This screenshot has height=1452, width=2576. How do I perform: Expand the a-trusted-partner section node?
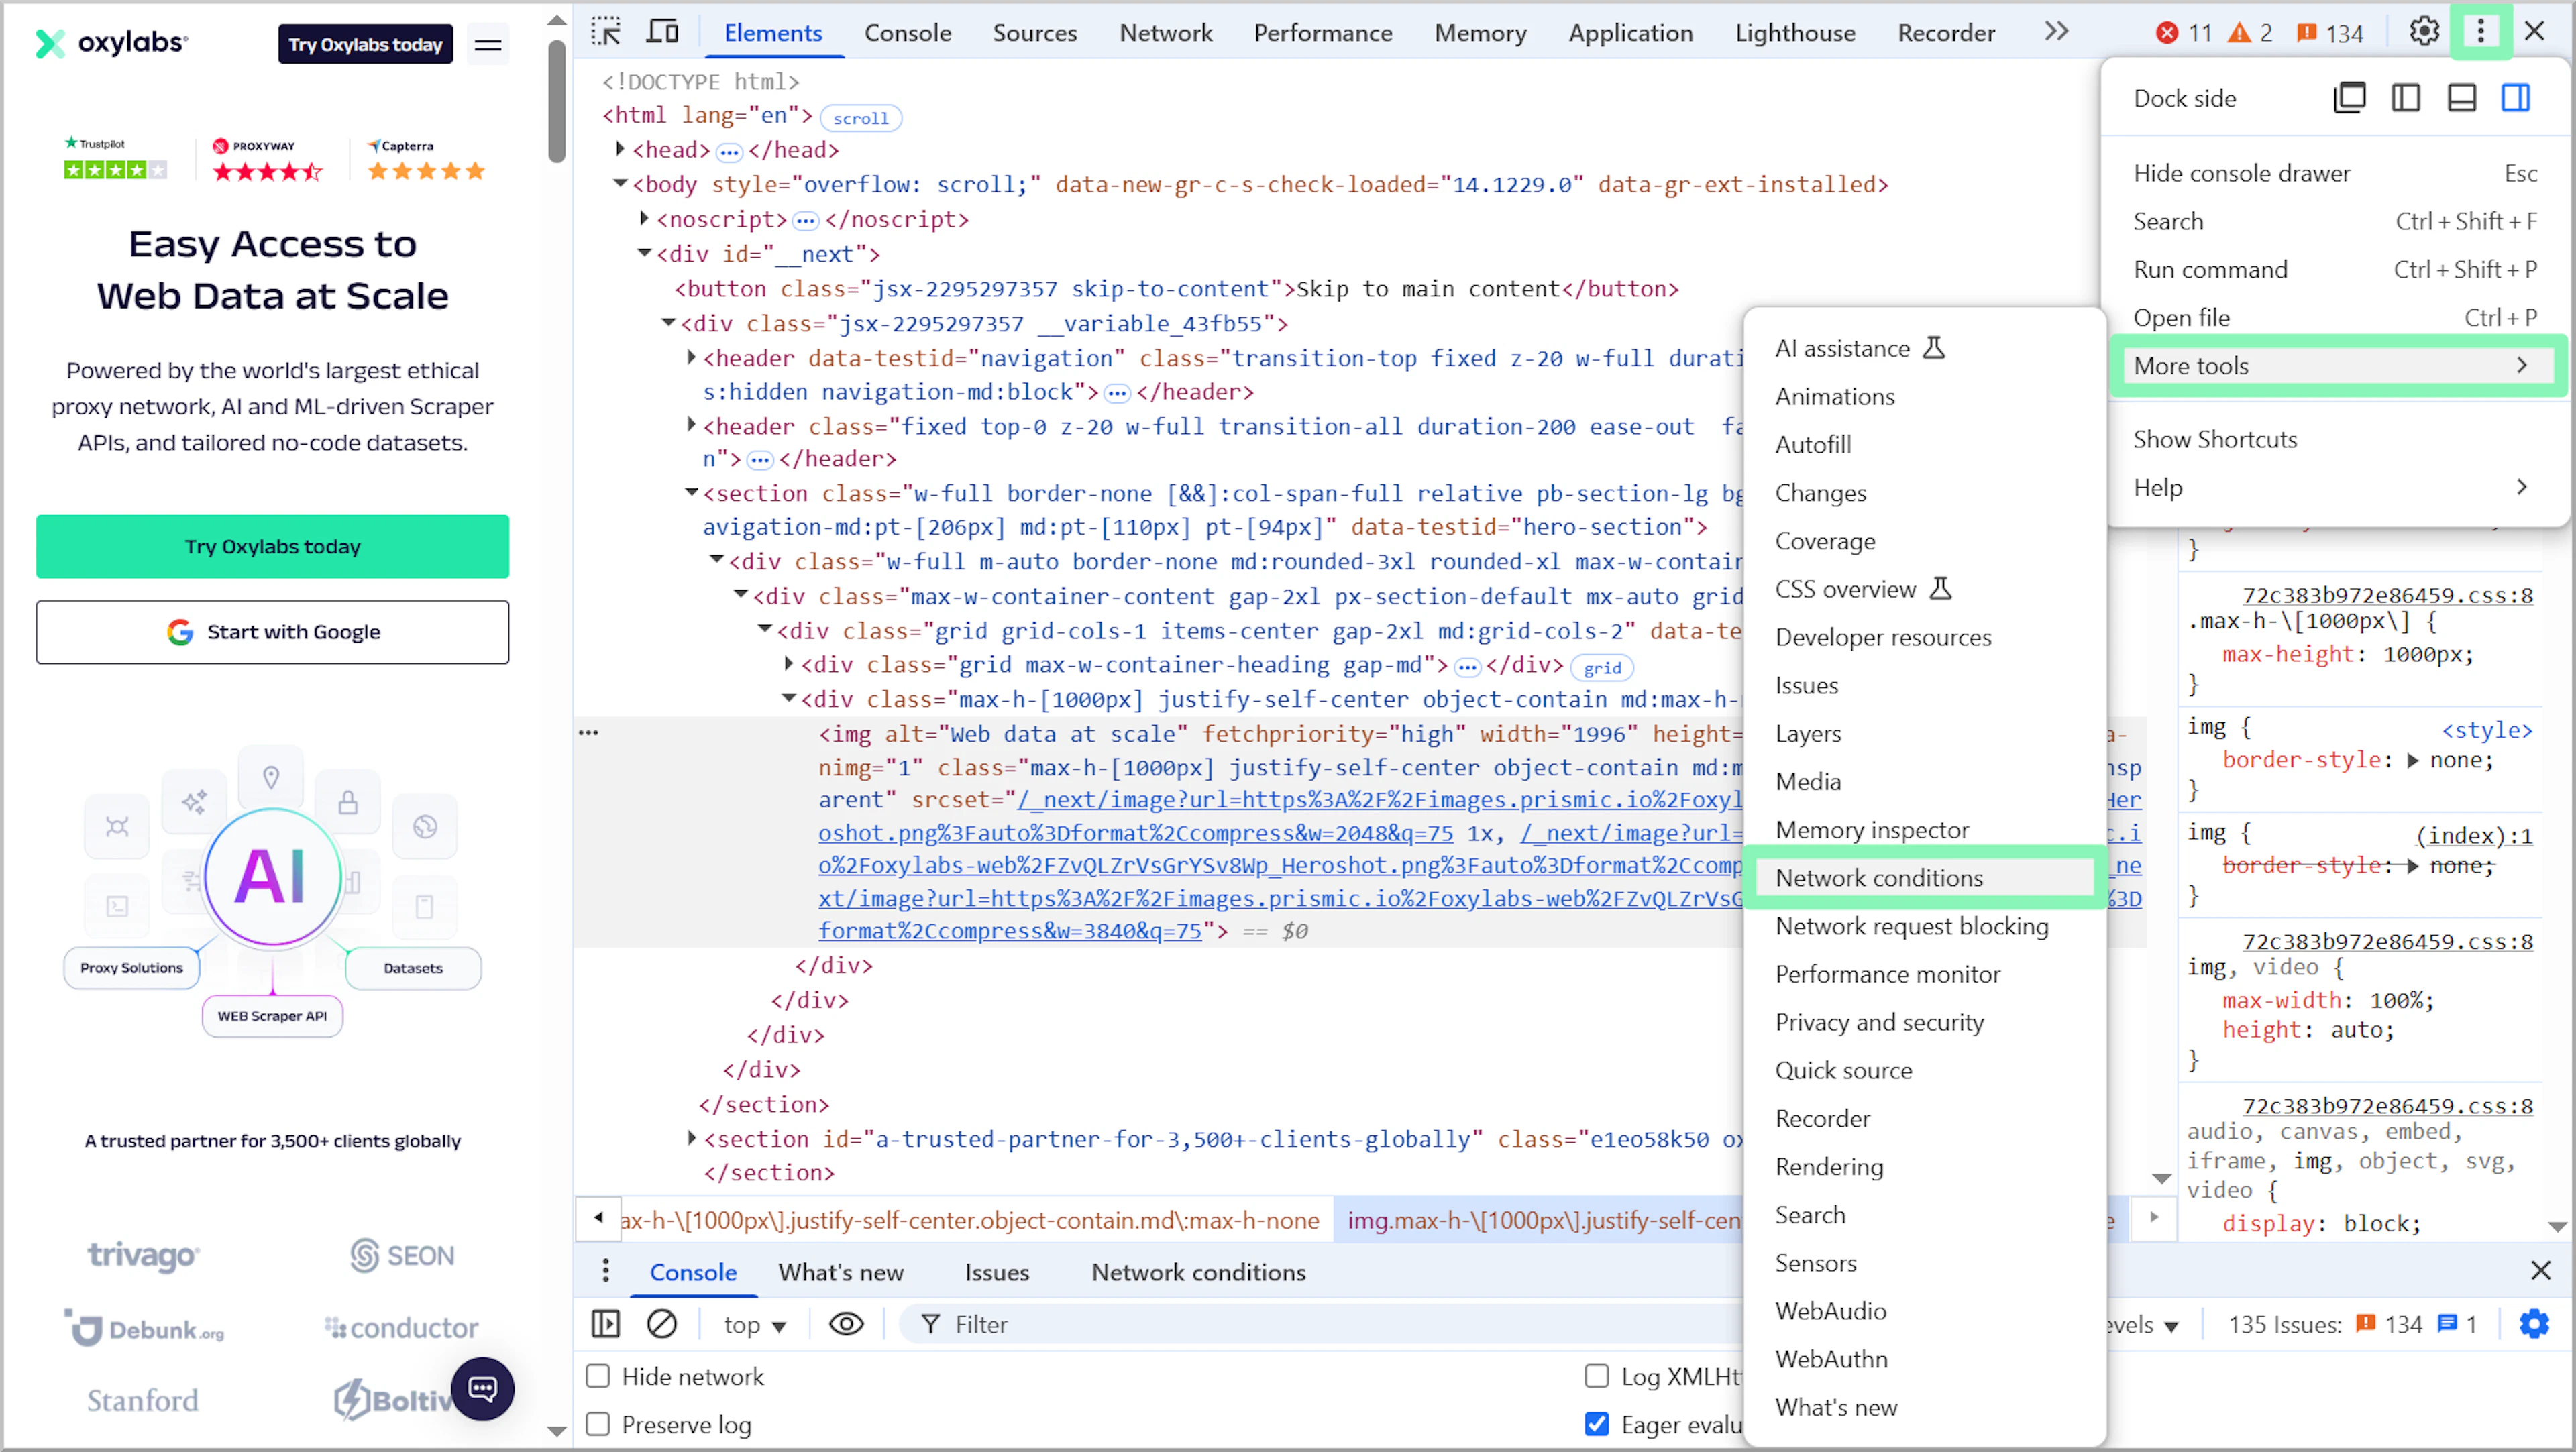pos(691,1138)
